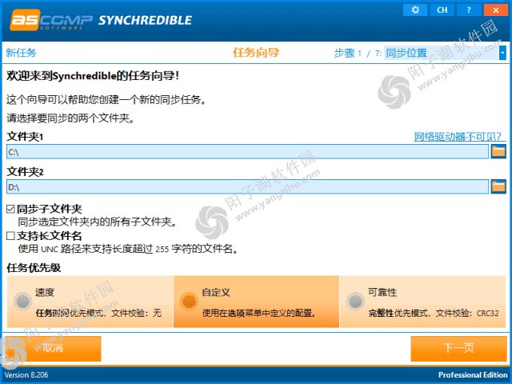Click the Professional Edition status text

[473, 375]
